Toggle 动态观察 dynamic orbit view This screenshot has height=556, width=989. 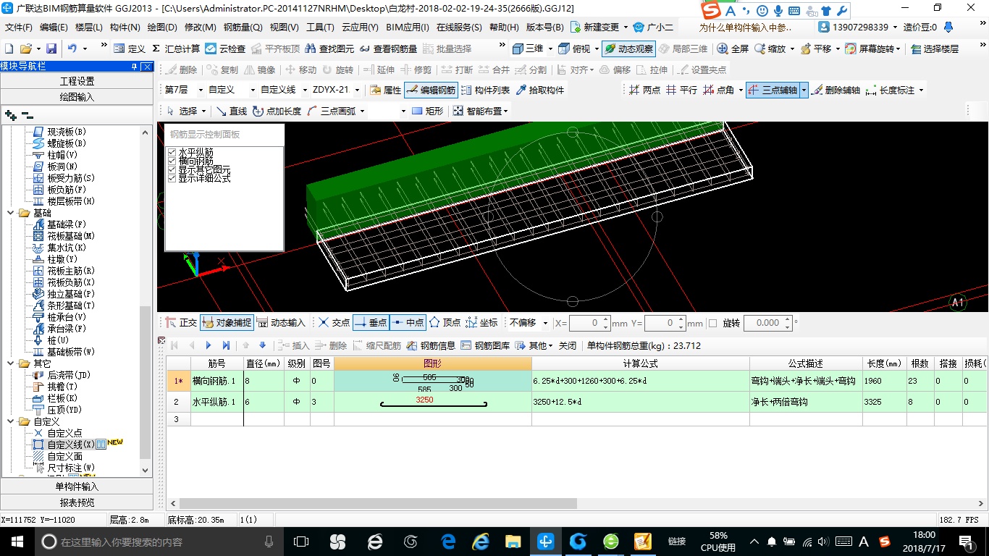point(628,49)
